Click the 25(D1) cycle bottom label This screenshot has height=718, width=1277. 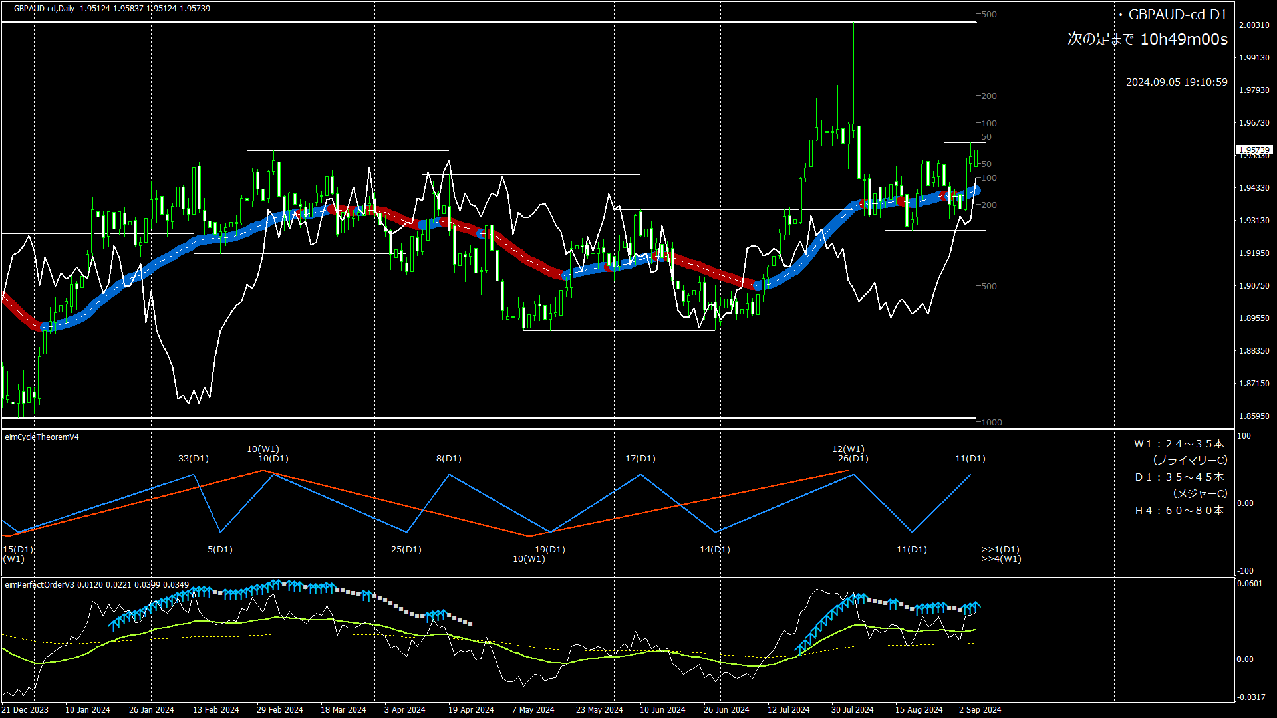(406, 550)
